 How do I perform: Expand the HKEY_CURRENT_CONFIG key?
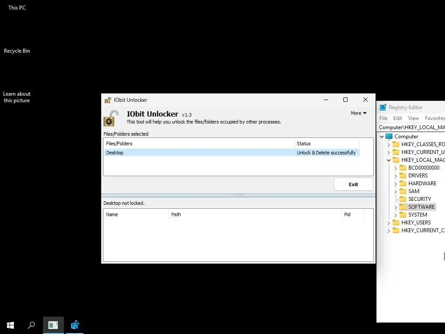(x=389, y=231)
